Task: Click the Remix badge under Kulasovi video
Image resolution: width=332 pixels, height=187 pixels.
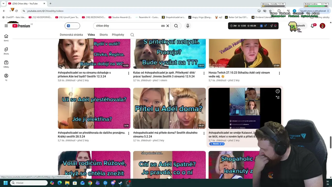Action: coord(217,144)
